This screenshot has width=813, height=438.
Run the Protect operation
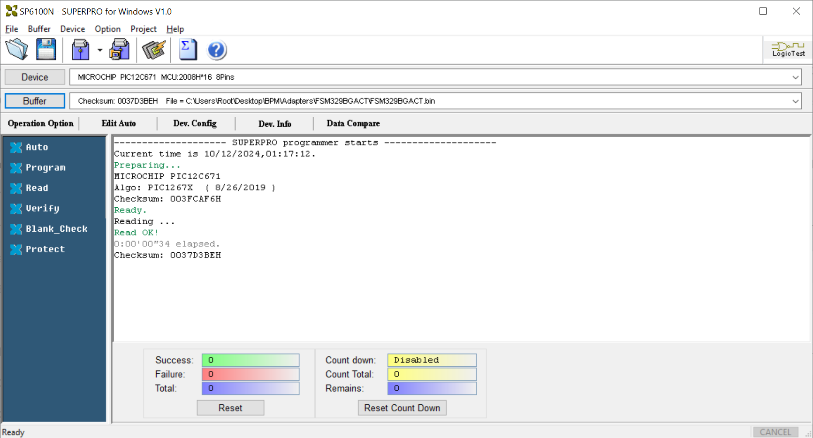click(x=38, y=249)
